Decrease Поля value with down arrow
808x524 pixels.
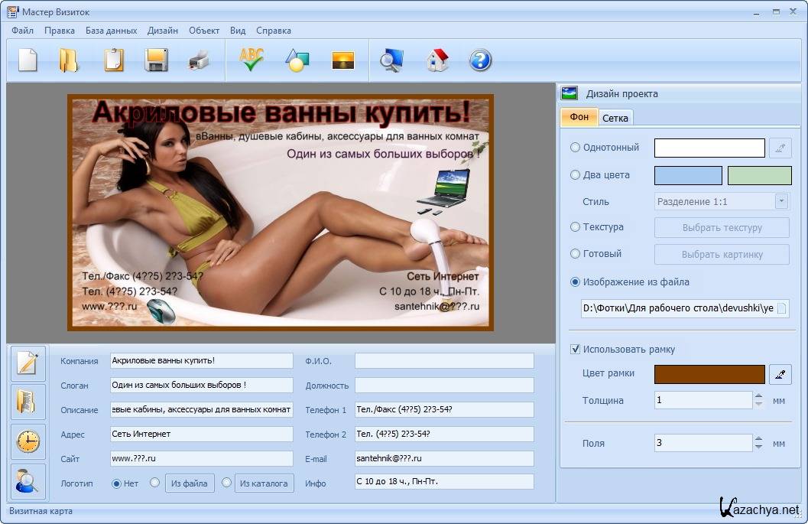(x=758, y=447)
